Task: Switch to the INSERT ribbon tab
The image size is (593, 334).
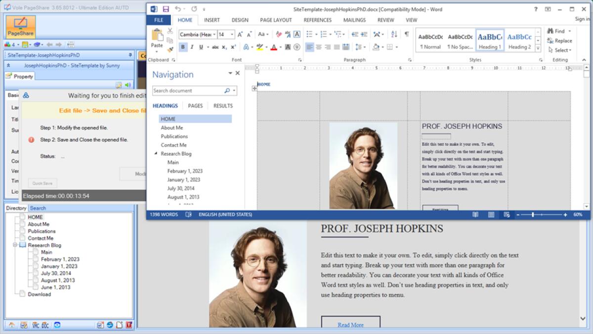Action: 212,20
